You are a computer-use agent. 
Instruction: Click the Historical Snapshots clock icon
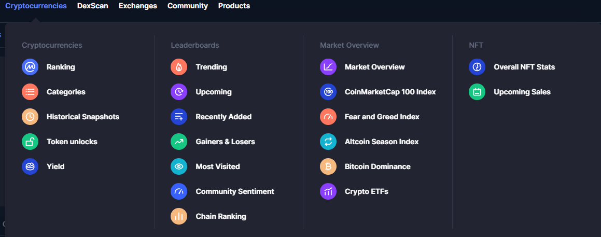tap(30, 117)
